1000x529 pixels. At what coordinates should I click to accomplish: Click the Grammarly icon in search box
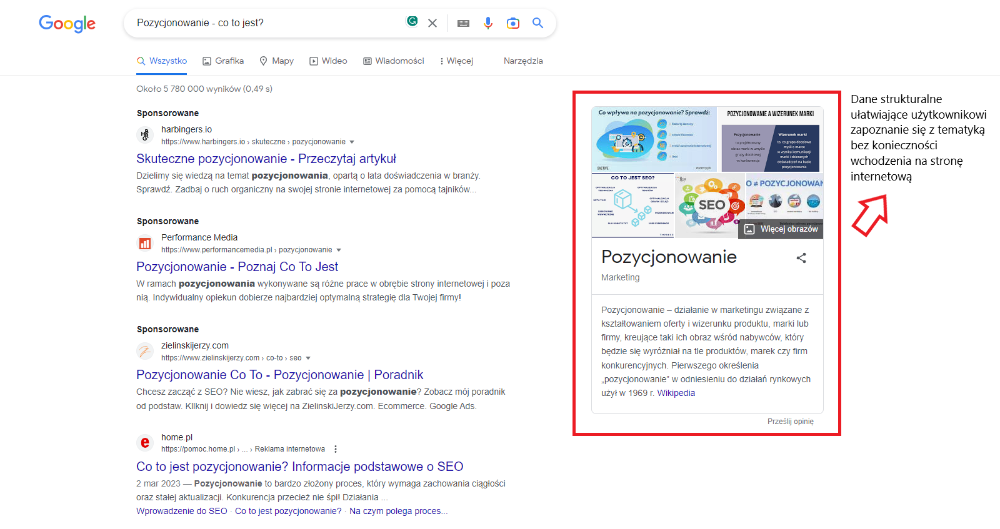click(412, 21)
